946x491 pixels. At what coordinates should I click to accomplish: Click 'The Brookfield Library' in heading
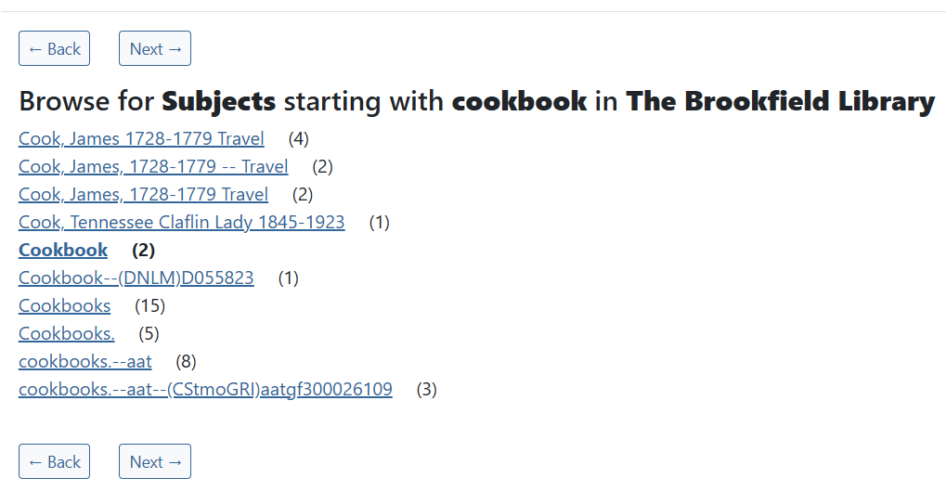tap(780, 101)
